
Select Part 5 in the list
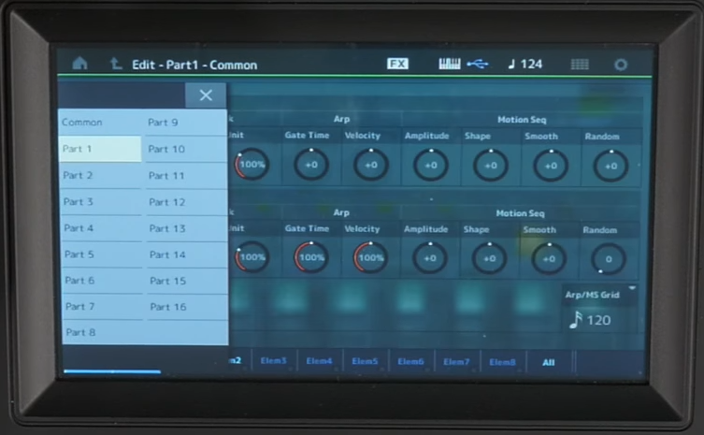coord(103,254)
